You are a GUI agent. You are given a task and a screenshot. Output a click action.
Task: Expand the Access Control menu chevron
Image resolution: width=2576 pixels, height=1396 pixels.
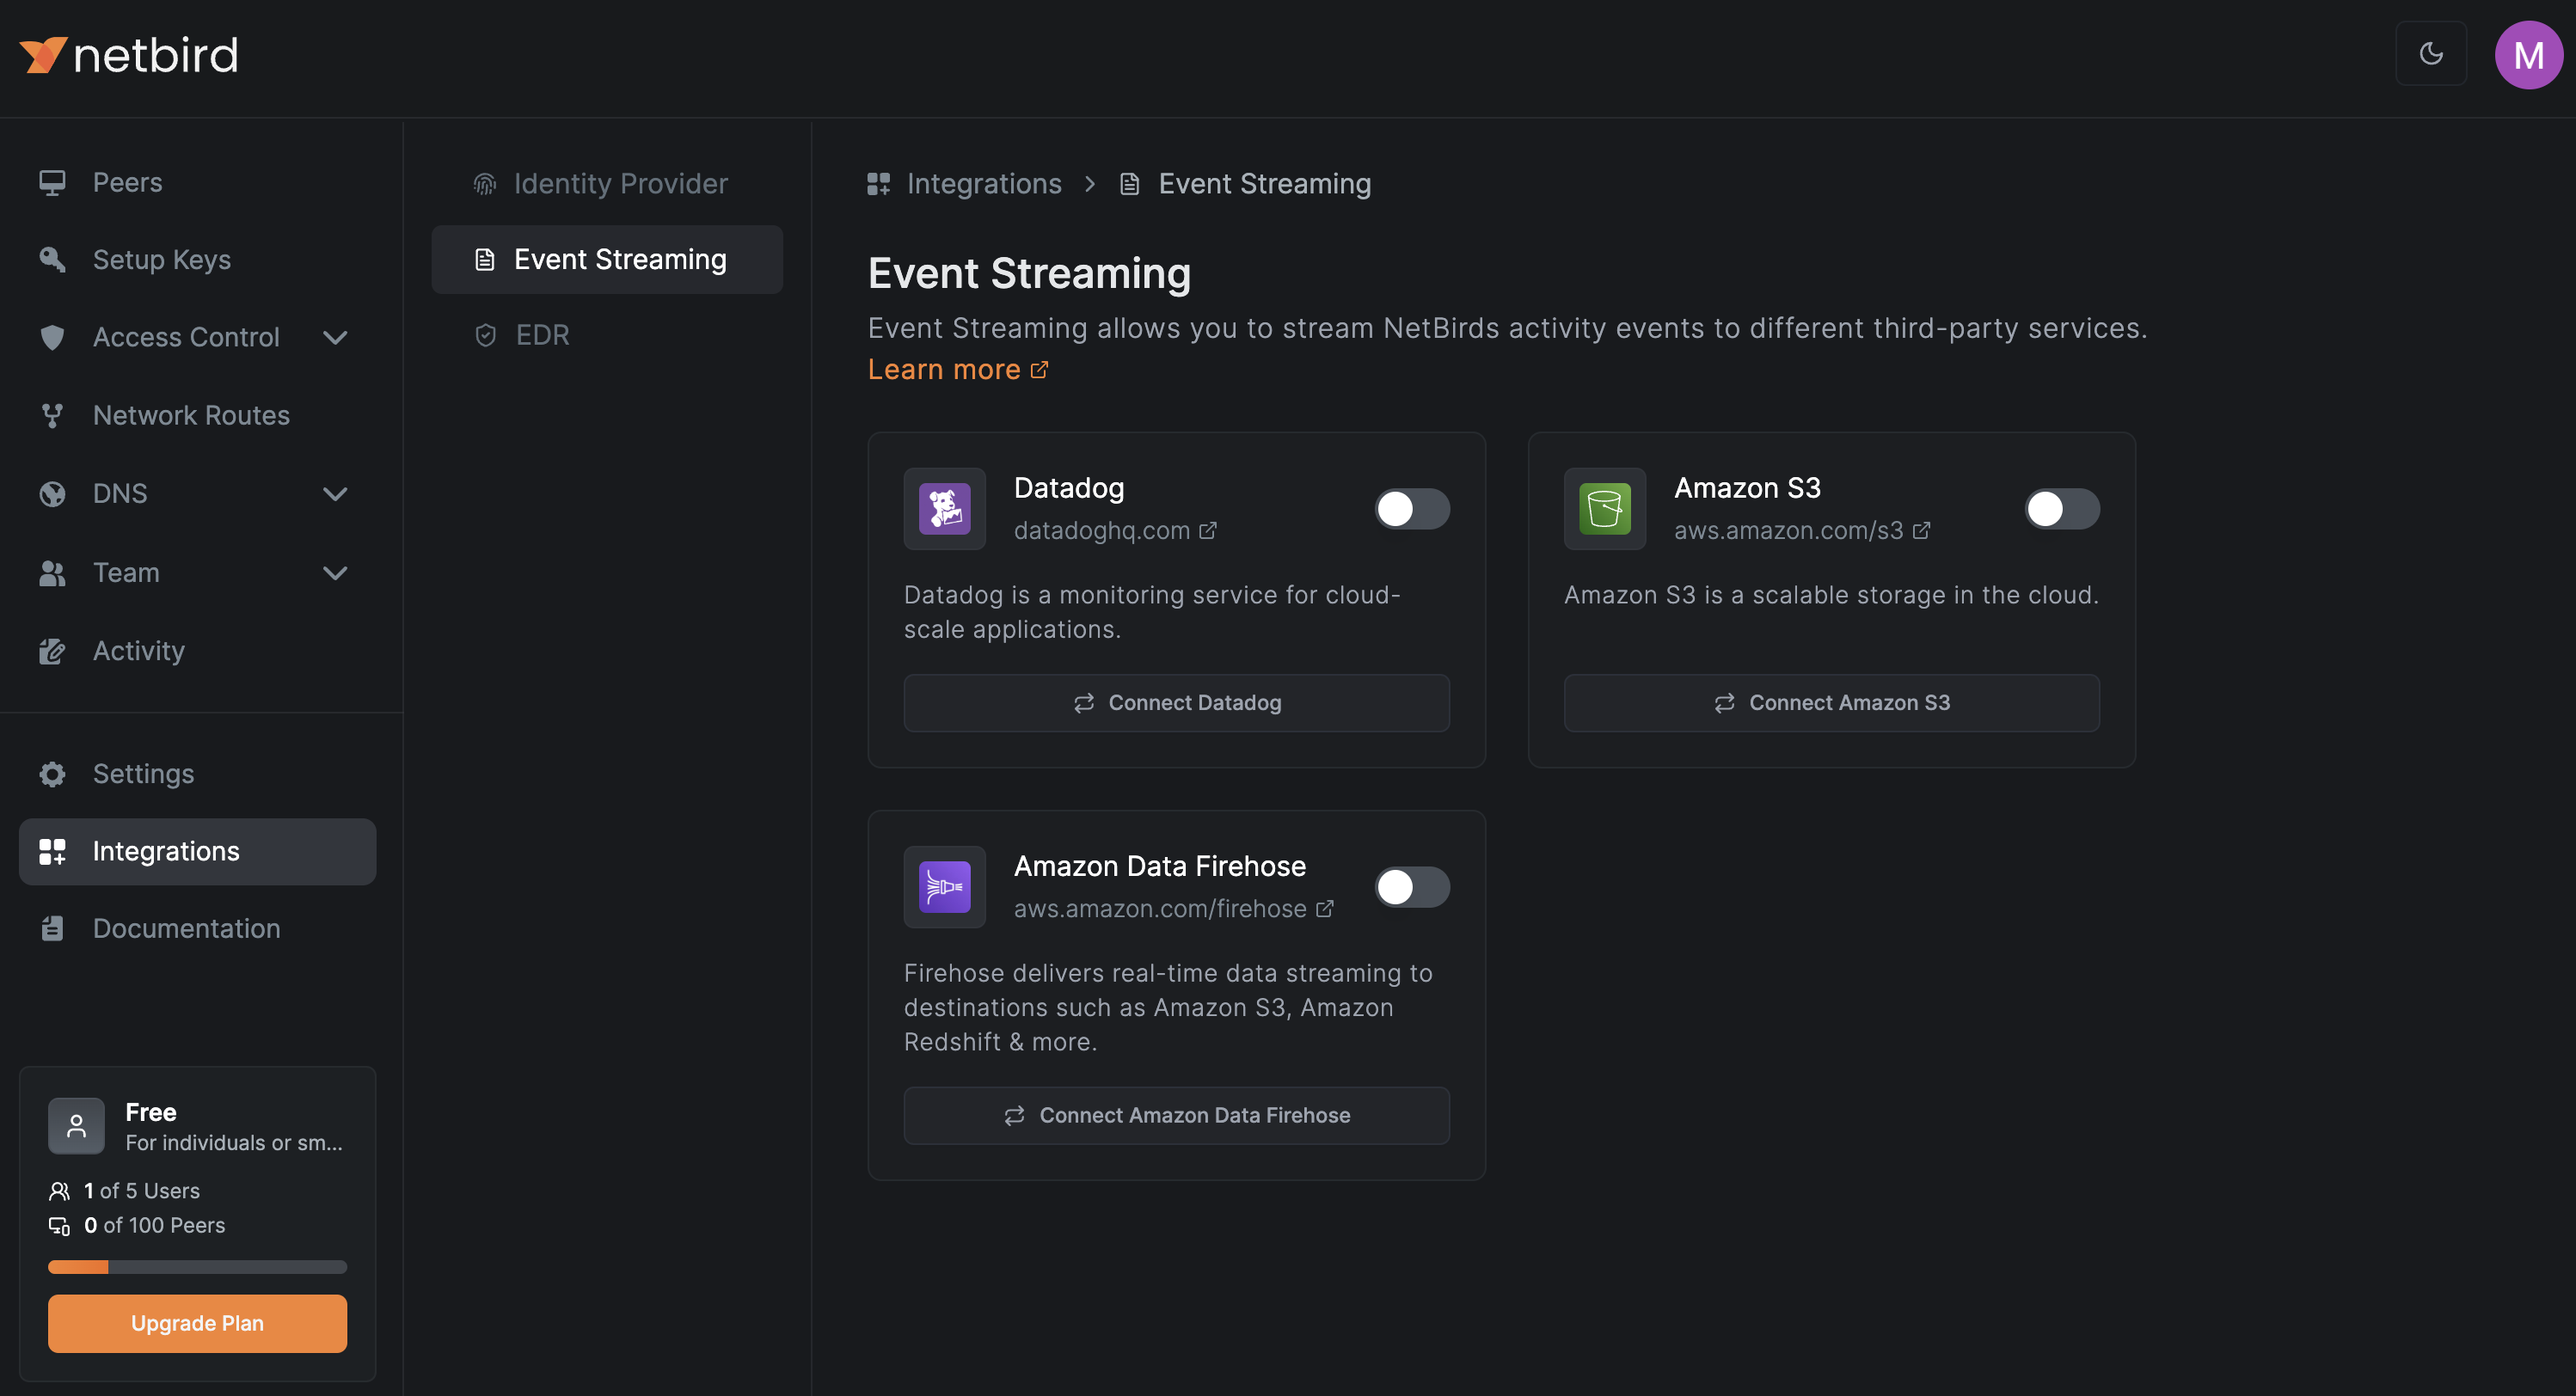tap(335, 338)
